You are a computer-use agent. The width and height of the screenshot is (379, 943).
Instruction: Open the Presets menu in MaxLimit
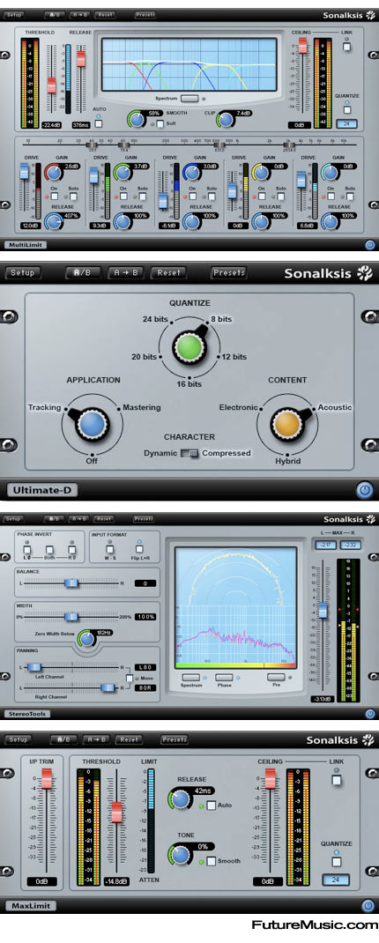click(175, 739)
